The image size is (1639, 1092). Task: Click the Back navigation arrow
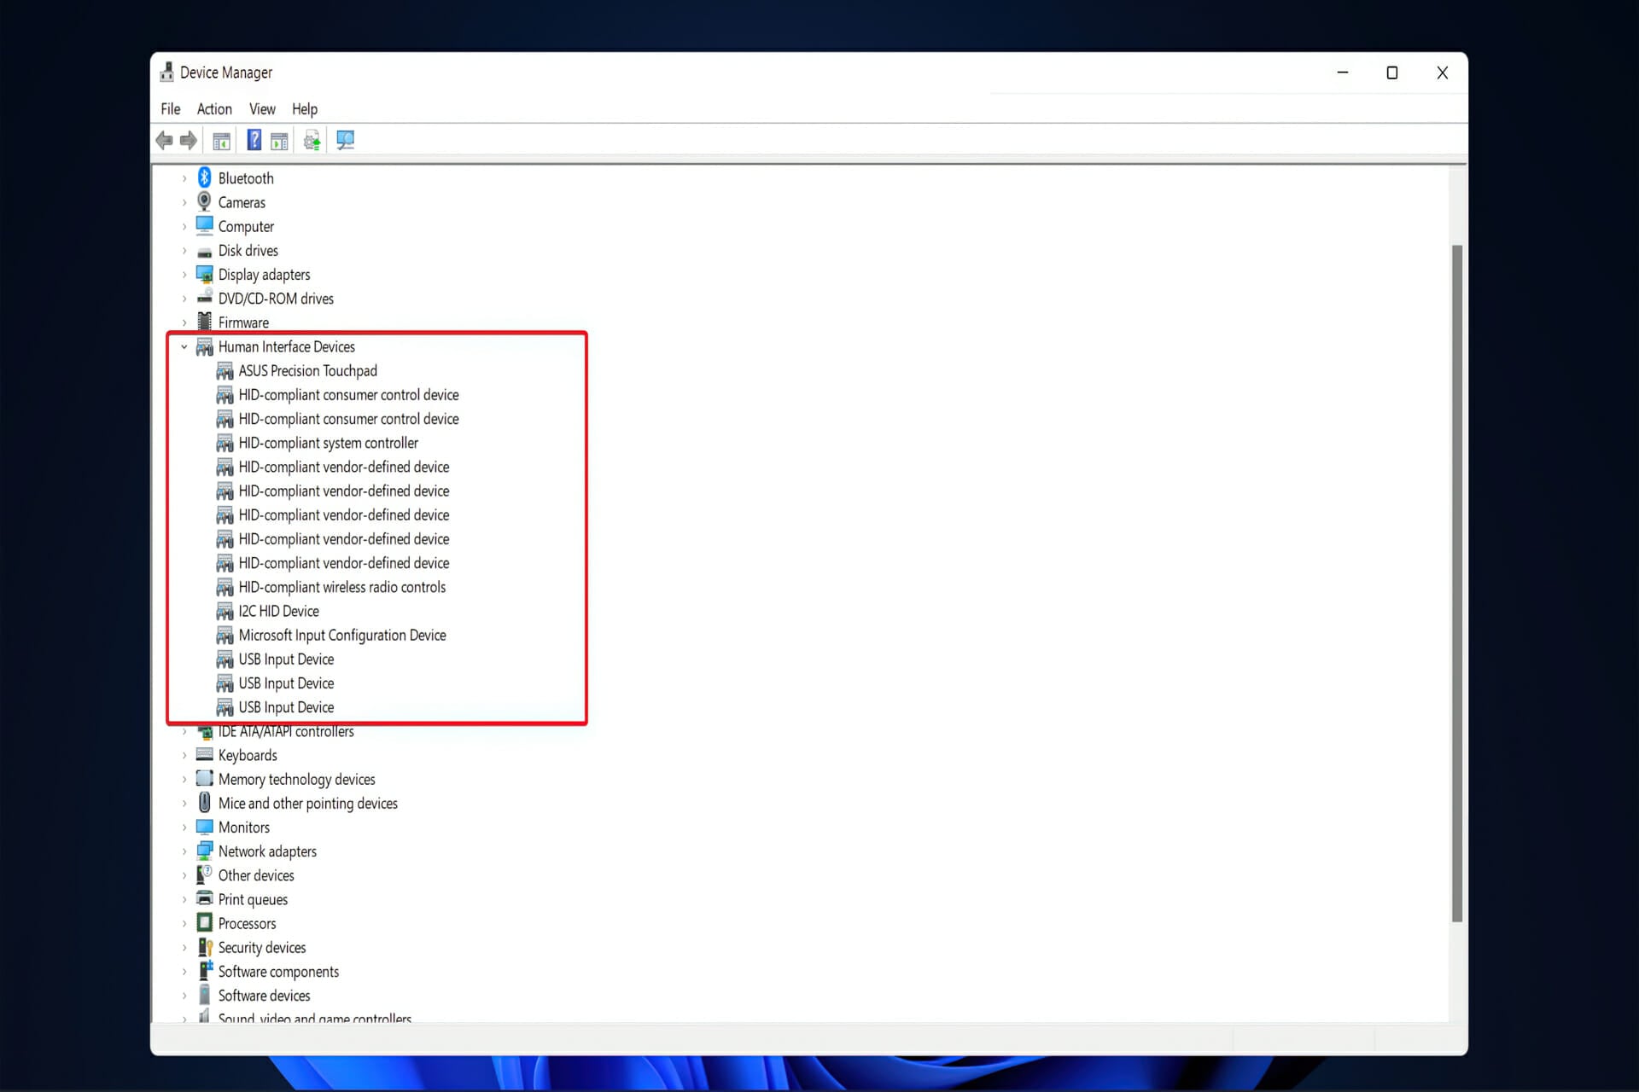pyautogui.click(x=165, y=140)
